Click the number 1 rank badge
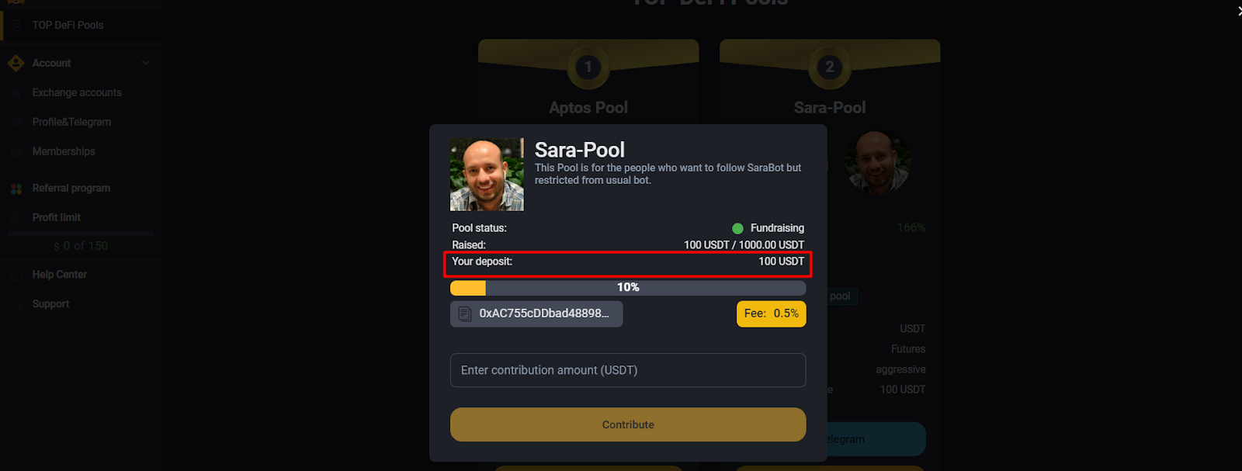This screenshot has height=471, width=1242. pyautogui.click(x=588, y=67)
